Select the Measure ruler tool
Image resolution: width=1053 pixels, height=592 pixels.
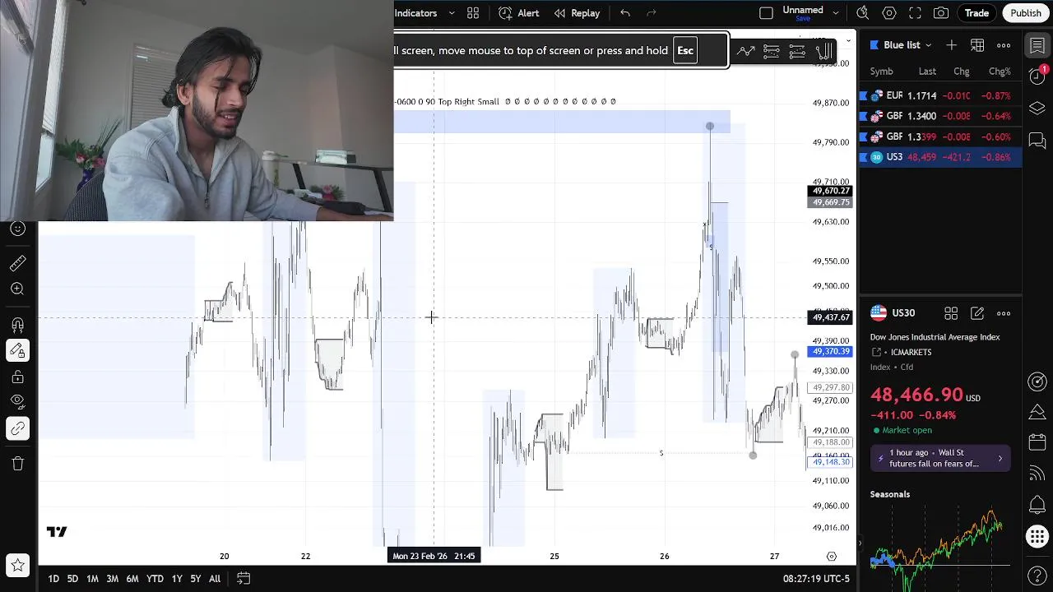click(x=17, y=263)
